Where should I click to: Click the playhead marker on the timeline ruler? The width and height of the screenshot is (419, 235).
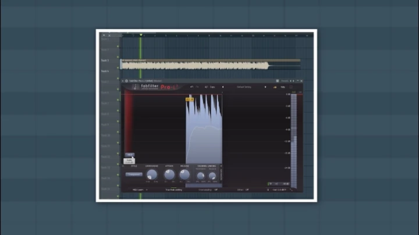coord(141,35)
